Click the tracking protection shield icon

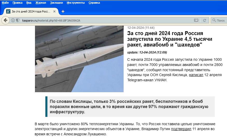click(x=18, y=20)
